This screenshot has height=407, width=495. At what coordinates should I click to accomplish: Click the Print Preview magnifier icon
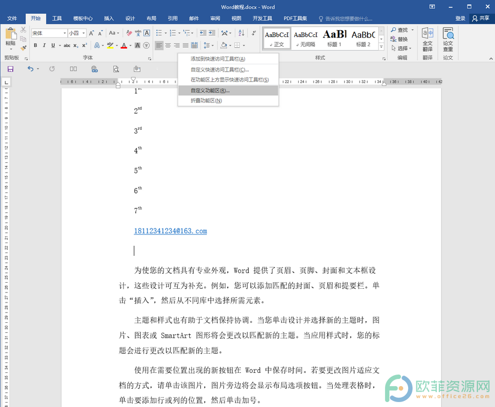116,69
